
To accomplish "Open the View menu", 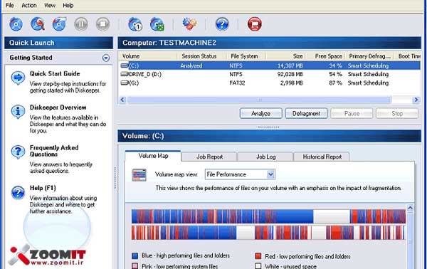I will (50, 5).
